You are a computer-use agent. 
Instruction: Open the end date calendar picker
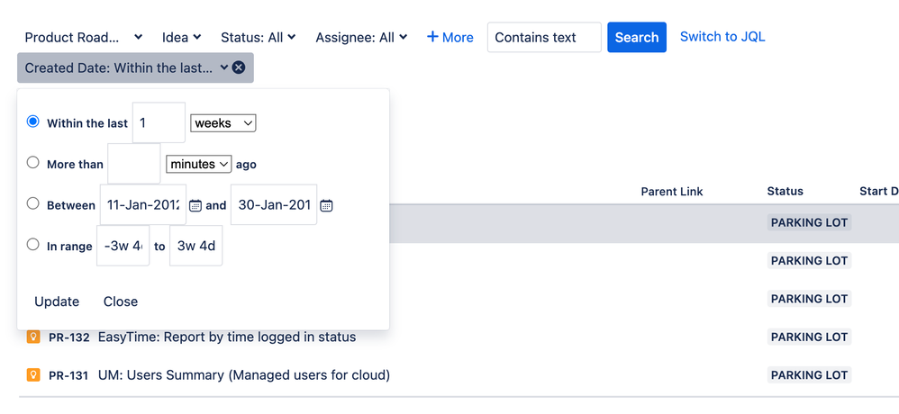326,205
